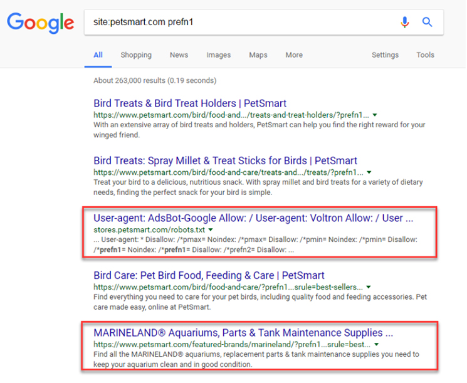Click the 'Find all the MARINELAND' snippet text
Screen dimensions: 467x383
pos(256,359)
